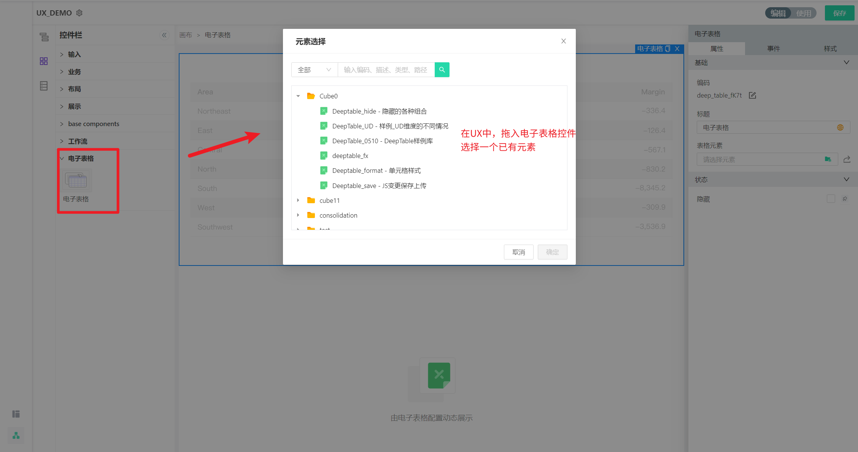This screenshot has width=858, height=452.
Task: Click 电子表格 in the breadcrumb
Action: [x=218, y=35]
